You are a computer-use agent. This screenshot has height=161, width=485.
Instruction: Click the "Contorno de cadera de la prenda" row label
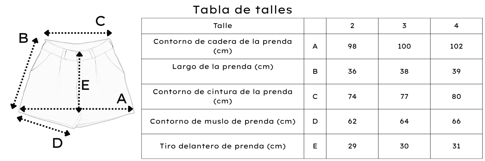223,46
